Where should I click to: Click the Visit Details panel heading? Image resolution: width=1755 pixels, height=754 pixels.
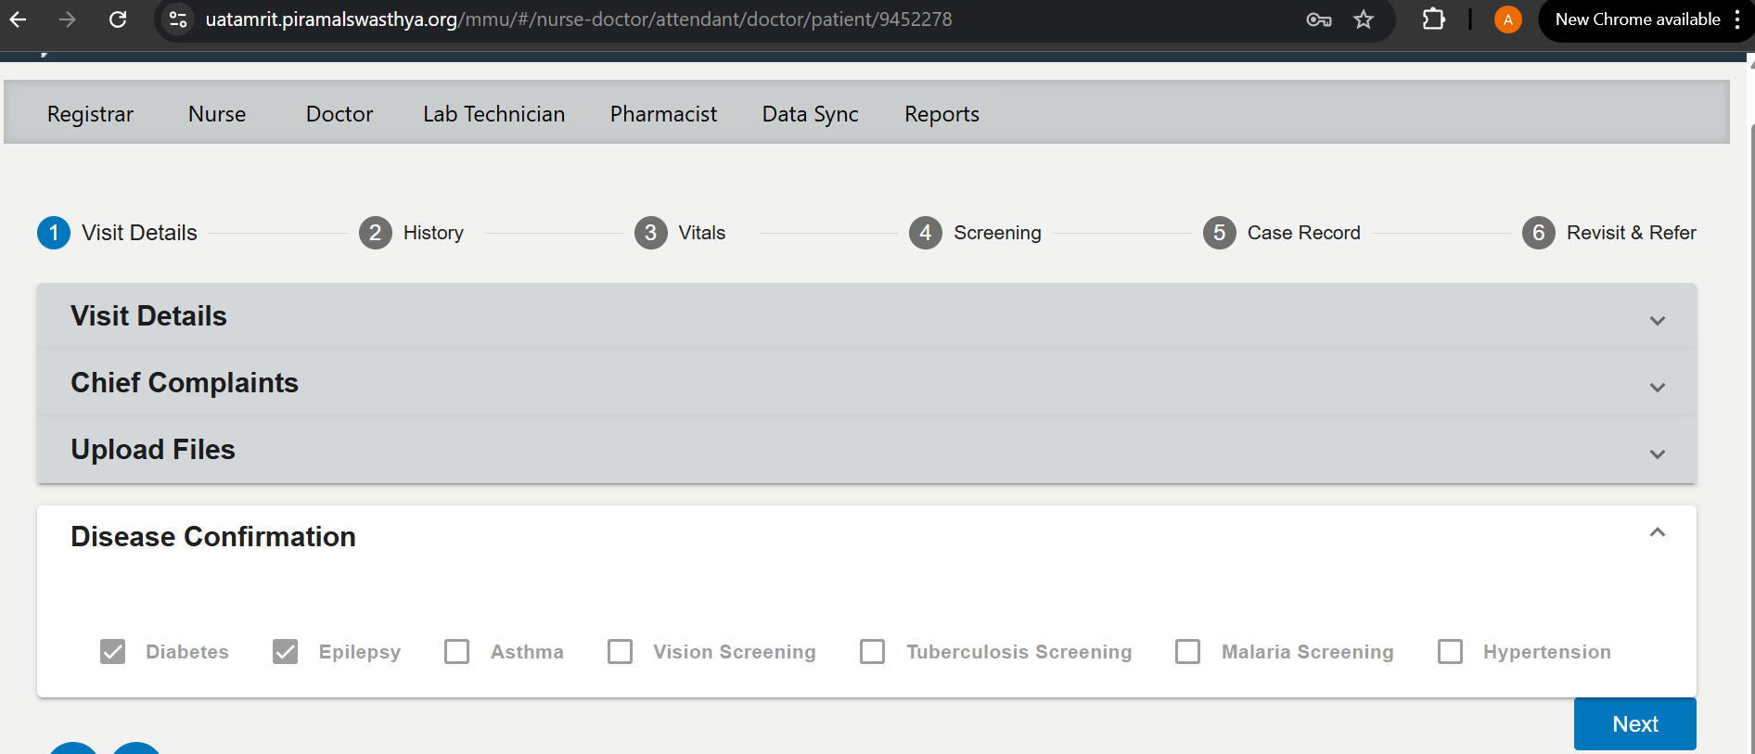click(148, 316)
